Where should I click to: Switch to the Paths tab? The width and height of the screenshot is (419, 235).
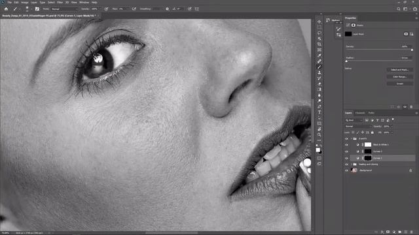pyautogui.click(x=371, y=113)
